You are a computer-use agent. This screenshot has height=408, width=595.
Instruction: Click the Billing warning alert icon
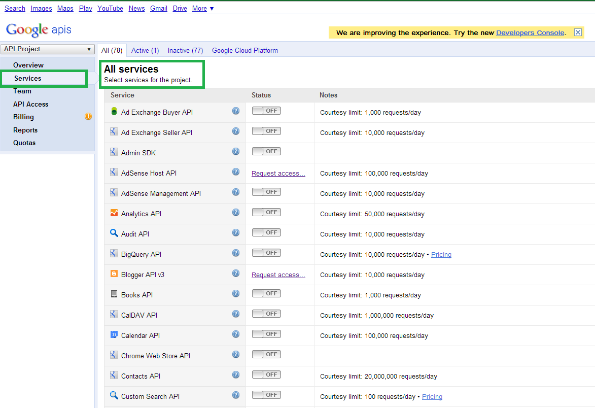(x=88, y=117)
